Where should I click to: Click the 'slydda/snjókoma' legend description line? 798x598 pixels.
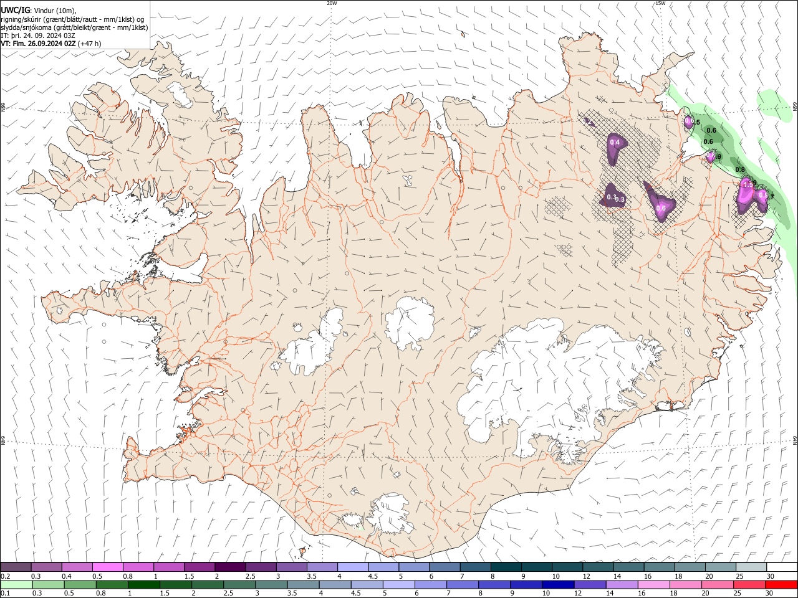[x=74, y=27]
